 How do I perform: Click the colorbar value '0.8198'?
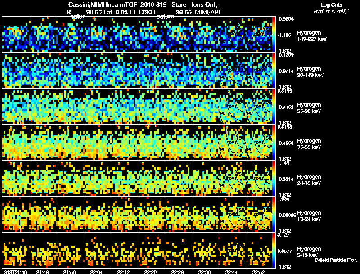pos(285,127)
